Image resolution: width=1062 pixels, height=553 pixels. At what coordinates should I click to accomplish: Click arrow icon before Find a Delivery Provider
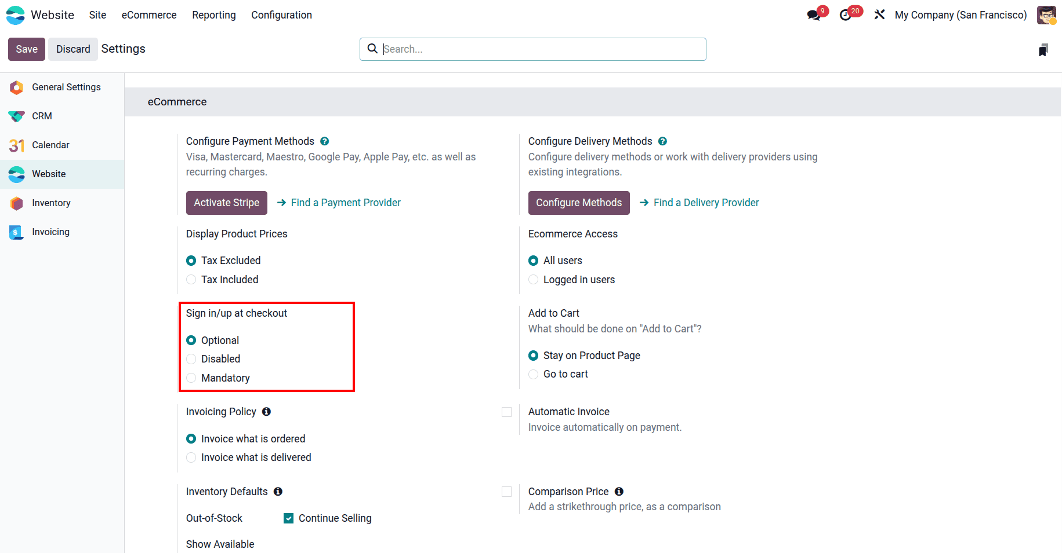point(644,203)
